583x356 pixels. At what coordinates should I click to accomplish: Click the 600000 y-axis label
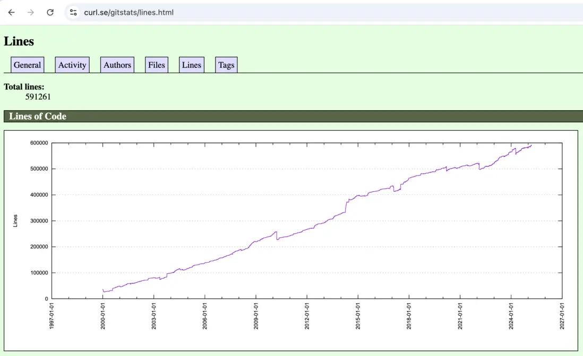[x=39, y=143]
